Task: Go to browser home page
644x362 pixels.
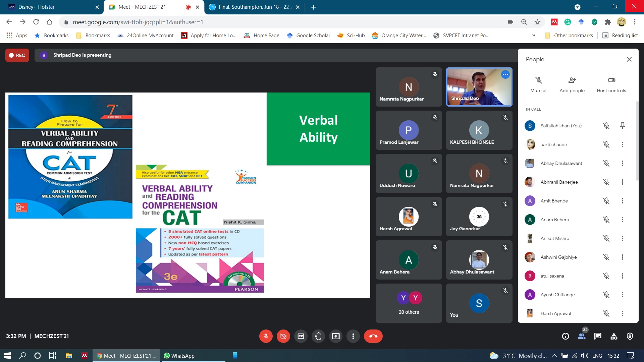Action: pyautogui.click(x=49, y=22)
